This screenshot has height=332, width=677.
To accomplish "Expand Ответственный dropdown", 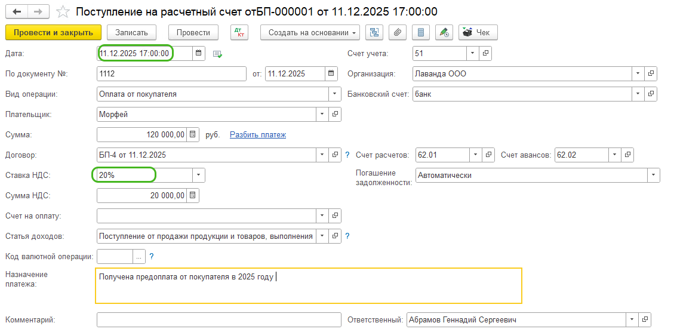I will (632, 319).
